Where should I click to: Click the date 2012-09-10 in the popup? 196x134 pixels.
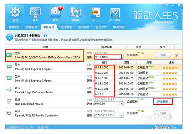click(x=126, y=89)
